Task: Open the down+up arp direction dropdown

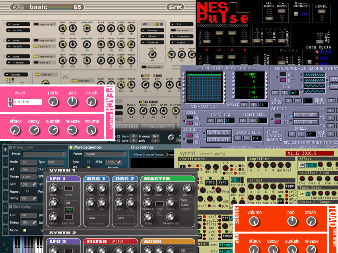Action: click(x=152, y=30)
